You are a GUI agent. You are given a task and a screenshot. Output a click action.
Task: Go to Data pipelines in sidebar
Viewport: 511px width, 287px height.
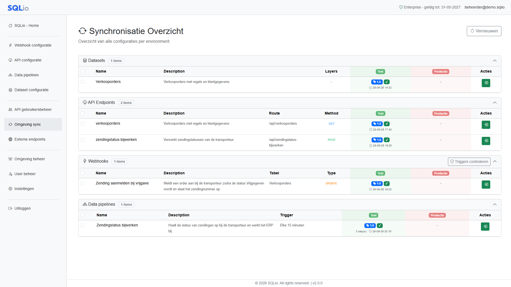point(33,75)
